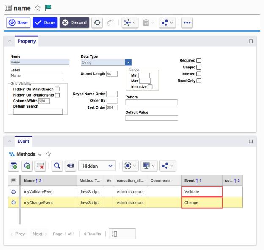Viewport: 264px width, 250px height.
Task: Click the Next page link
Action: pyautogui.click(x=40, y=234)
